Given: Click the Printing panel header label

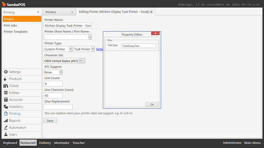Looking at the screenshot, I should pos(9,12).
